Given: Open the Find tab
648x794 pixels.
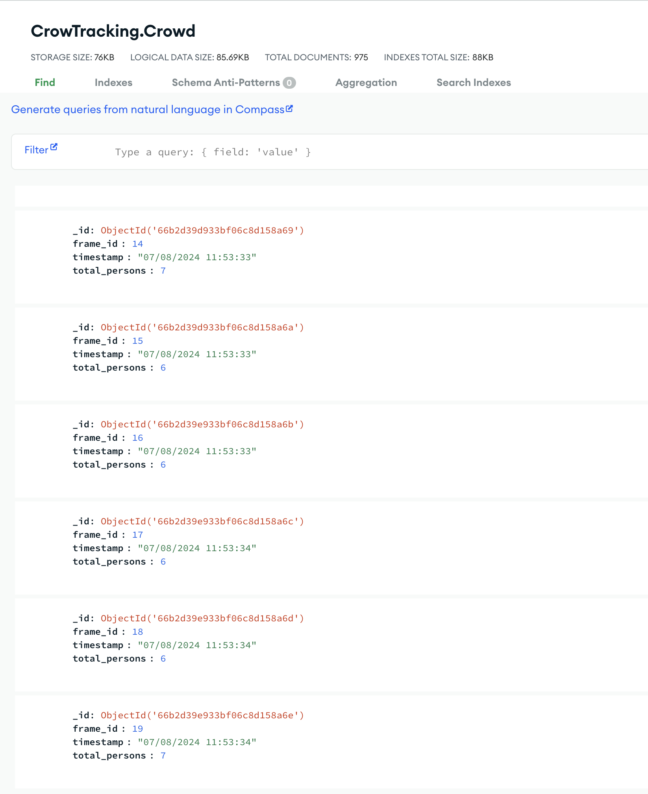Looking at the screenshot, I should point(45,82).
